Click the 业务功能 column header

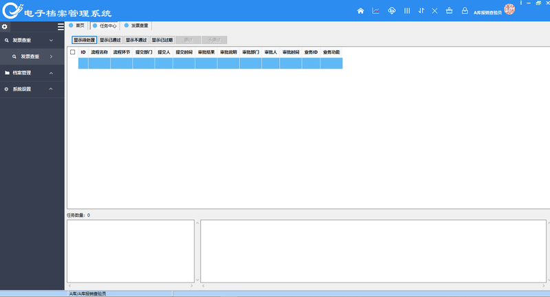point(331,52)
